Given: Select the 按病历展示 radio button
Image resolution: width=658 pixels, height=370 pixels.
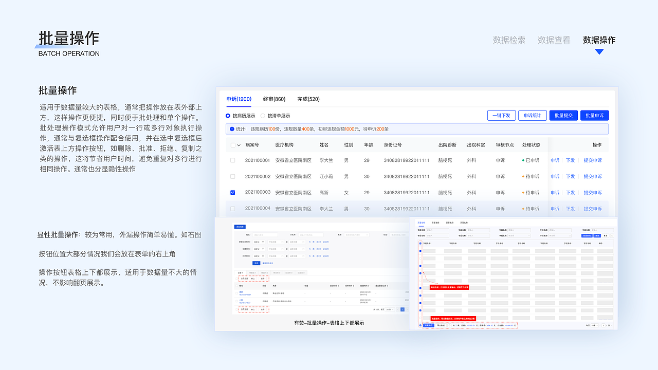Looking at the screenshot, I should tap(228, 116).
